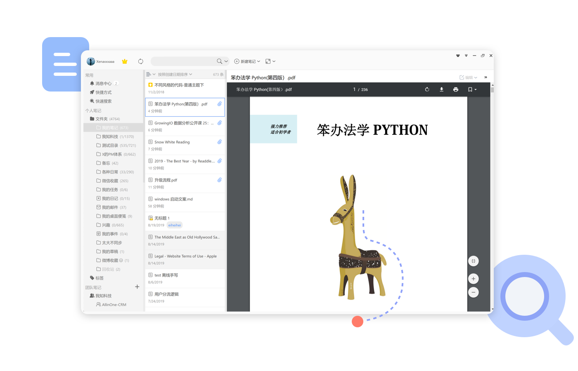Click the crown membership icon
Screen dimensions: 578x371
(124, 61)
